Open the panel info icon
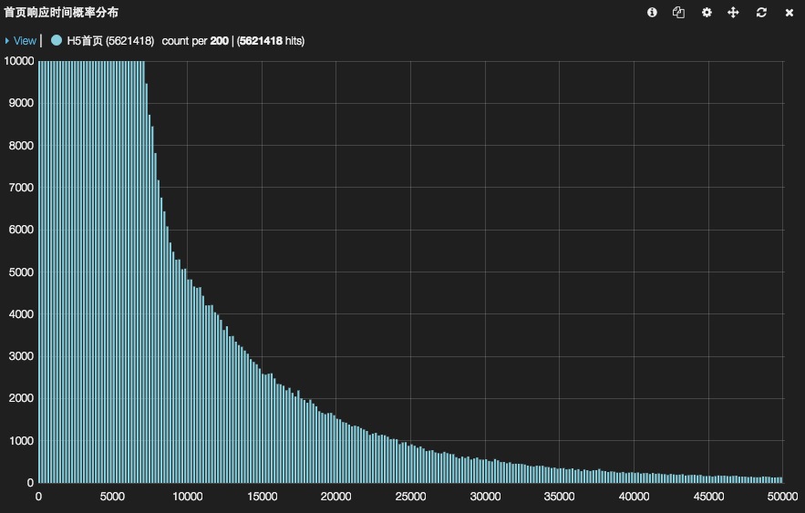 click(x=652, y=13)
